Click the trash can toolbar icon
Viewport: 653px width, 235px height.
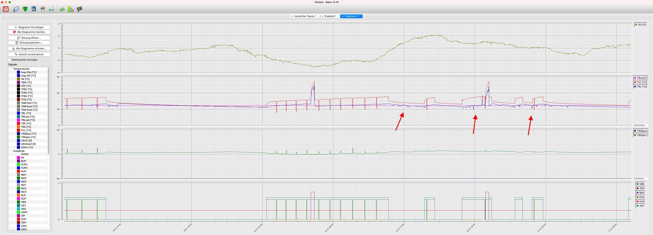43,9
